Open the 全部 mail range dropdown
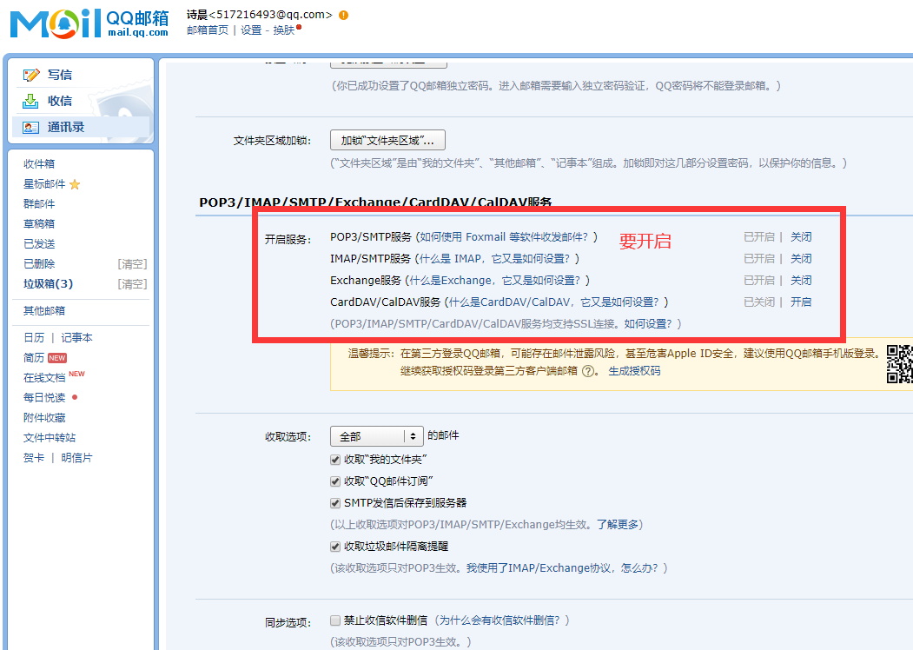 pyautogui.click(x=376, y=436)
